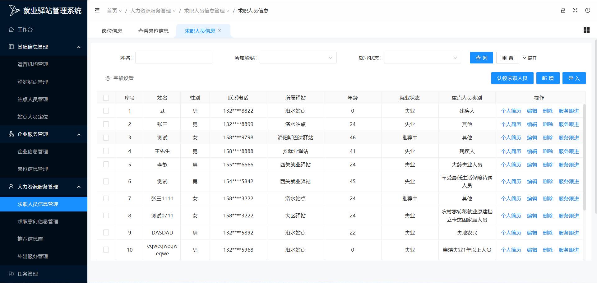Click the 企业服务管理 organization icon
This screenshot has height=283, width=597.
click(x=11, y=134)
